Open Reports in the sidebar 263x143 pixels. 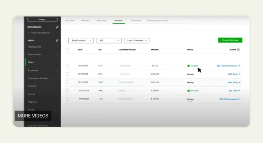(x=32, y=86)
